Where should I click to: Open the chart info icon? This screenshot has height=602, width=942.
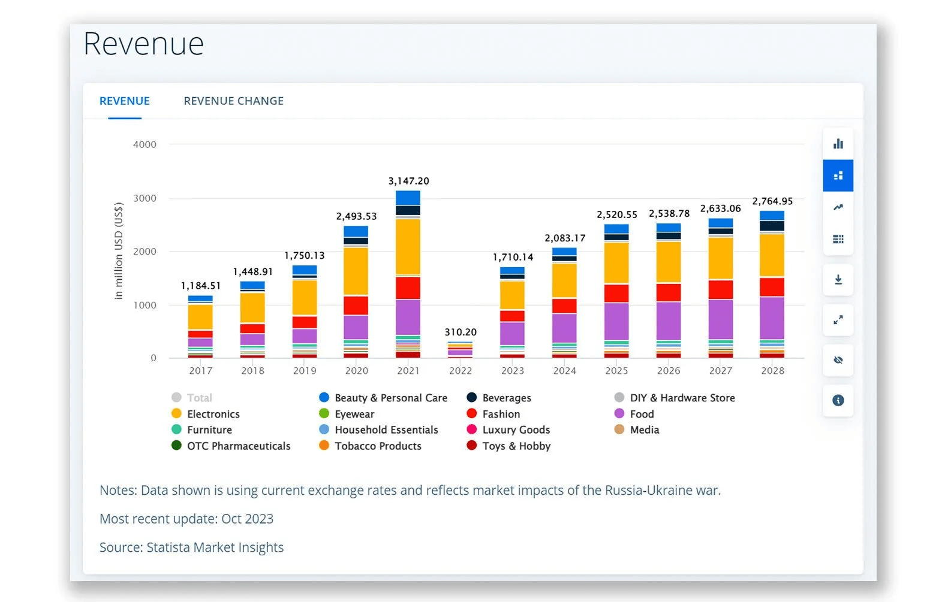pyautogui.click(x=838, y=400)
